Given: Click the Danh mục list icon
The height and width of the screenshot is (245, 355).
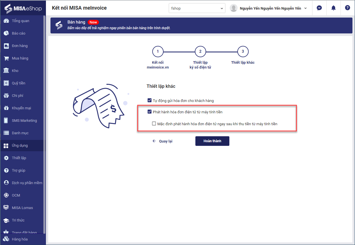Looking at the screenshot, I should tap(6, 133).
